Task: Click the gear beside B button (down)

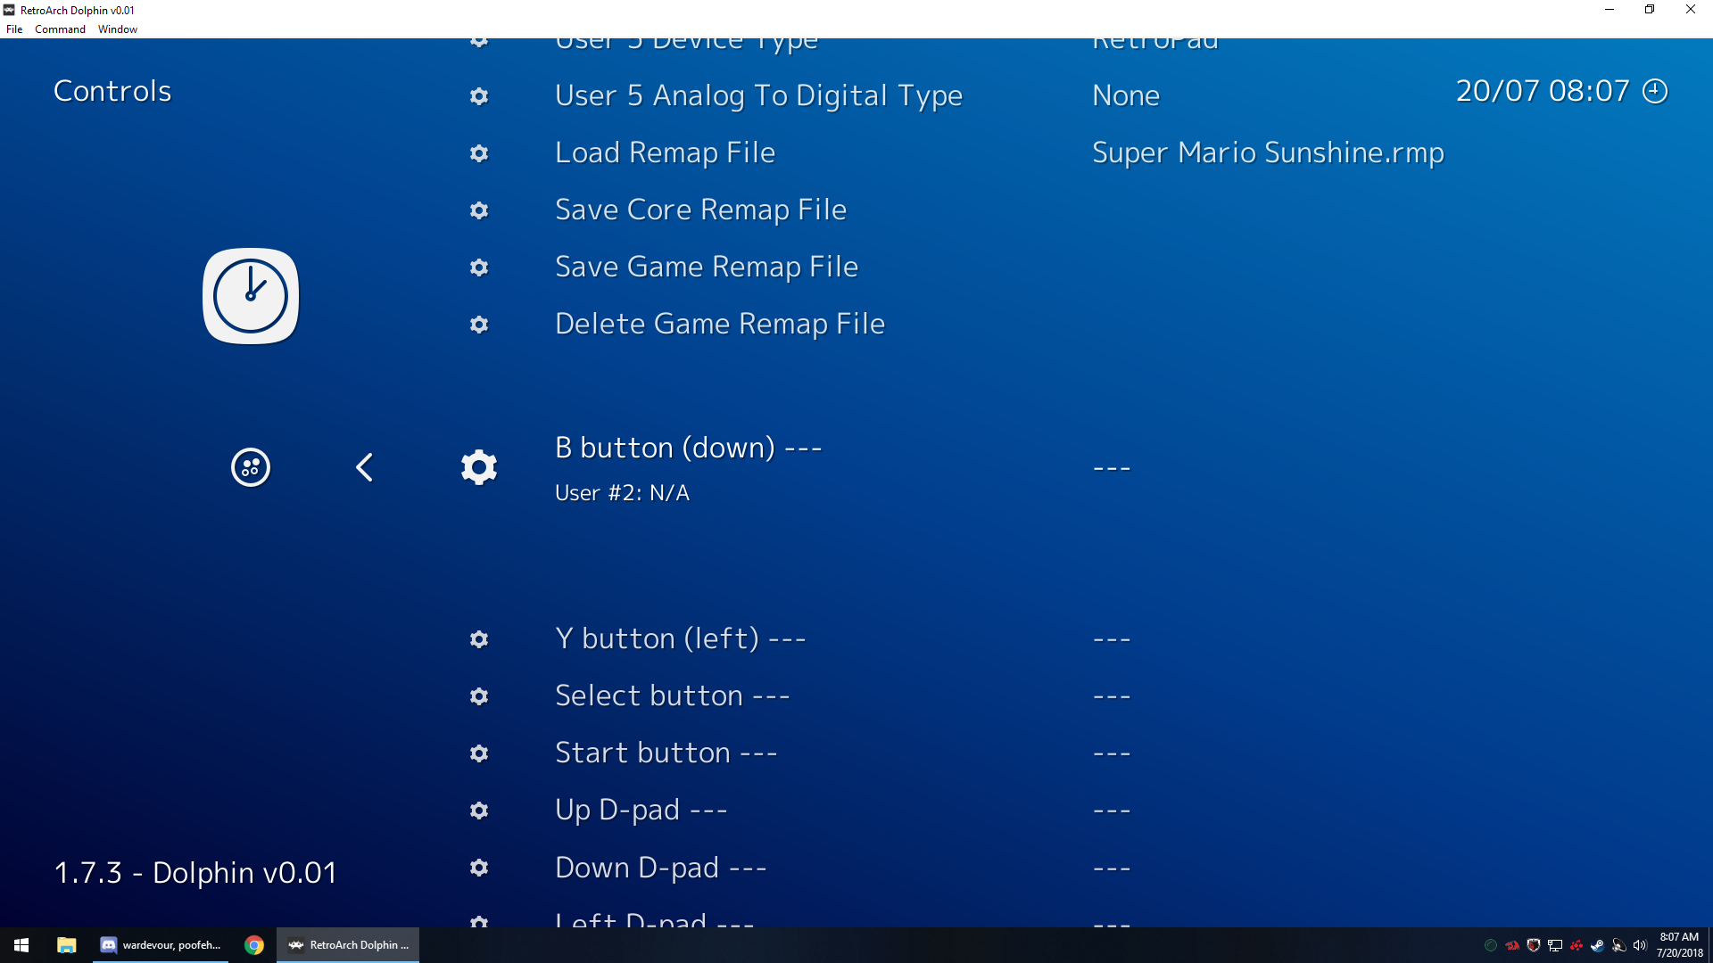Action: 479,467
